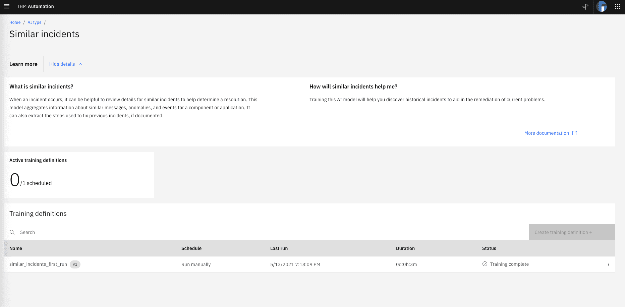This screenshot has height=307, width=625.
Task: Sort by the Schedule column header
Action: coord(191,248)
